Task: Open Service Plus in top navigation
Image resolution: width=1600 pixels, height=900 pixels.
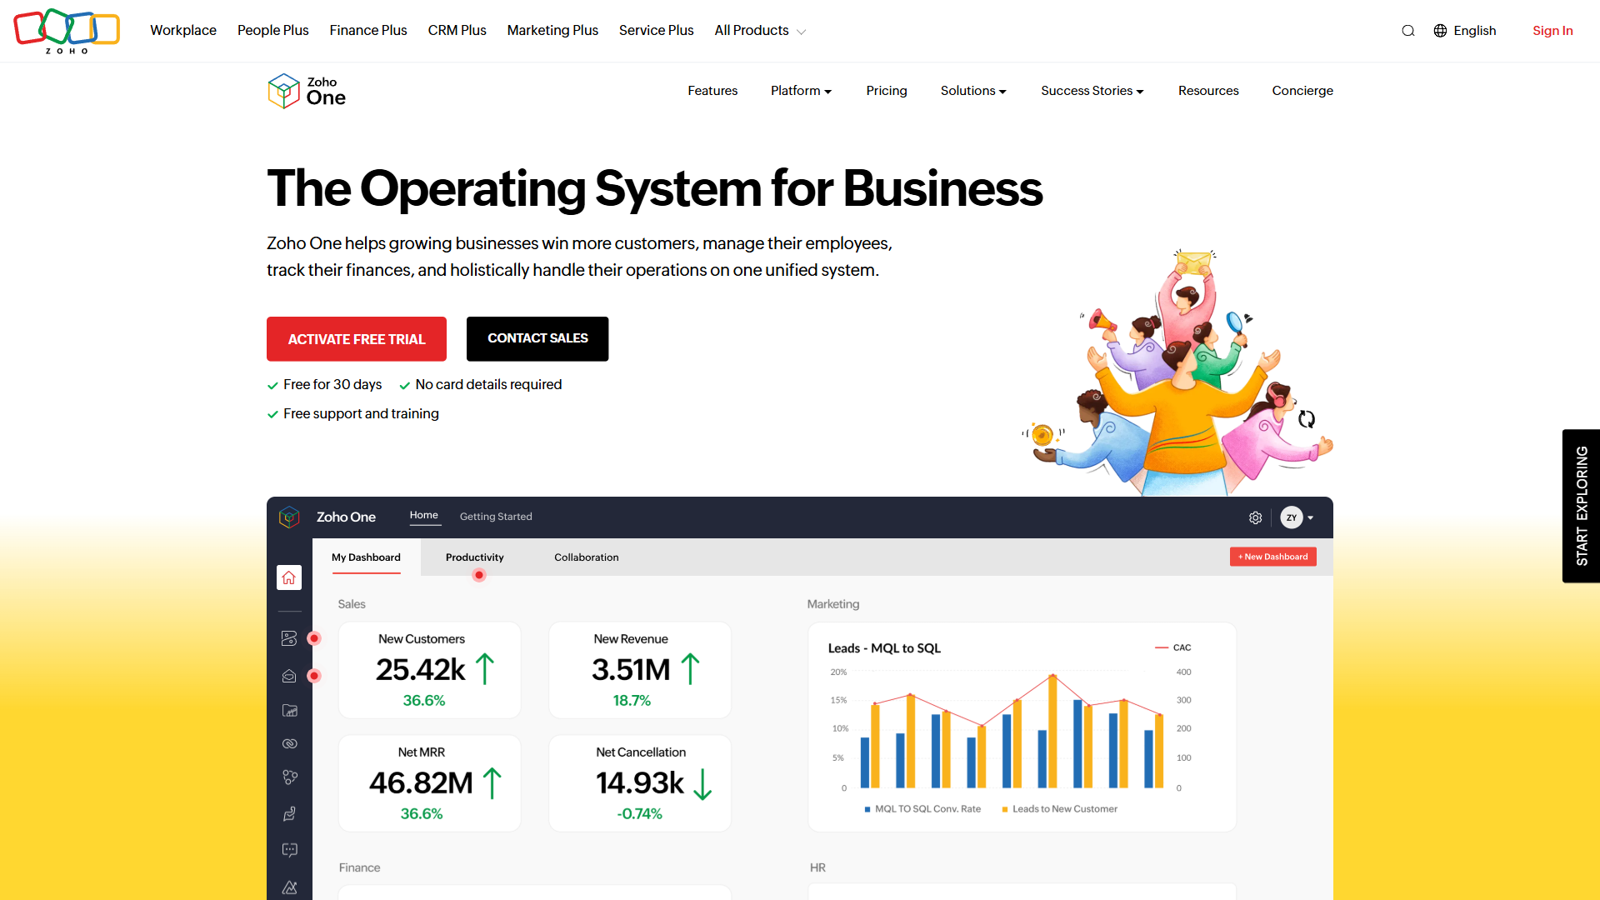Action: pos(657,31)
